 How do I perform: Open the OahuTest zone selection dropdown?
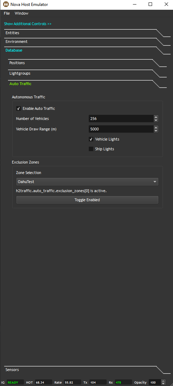[87, 182]
